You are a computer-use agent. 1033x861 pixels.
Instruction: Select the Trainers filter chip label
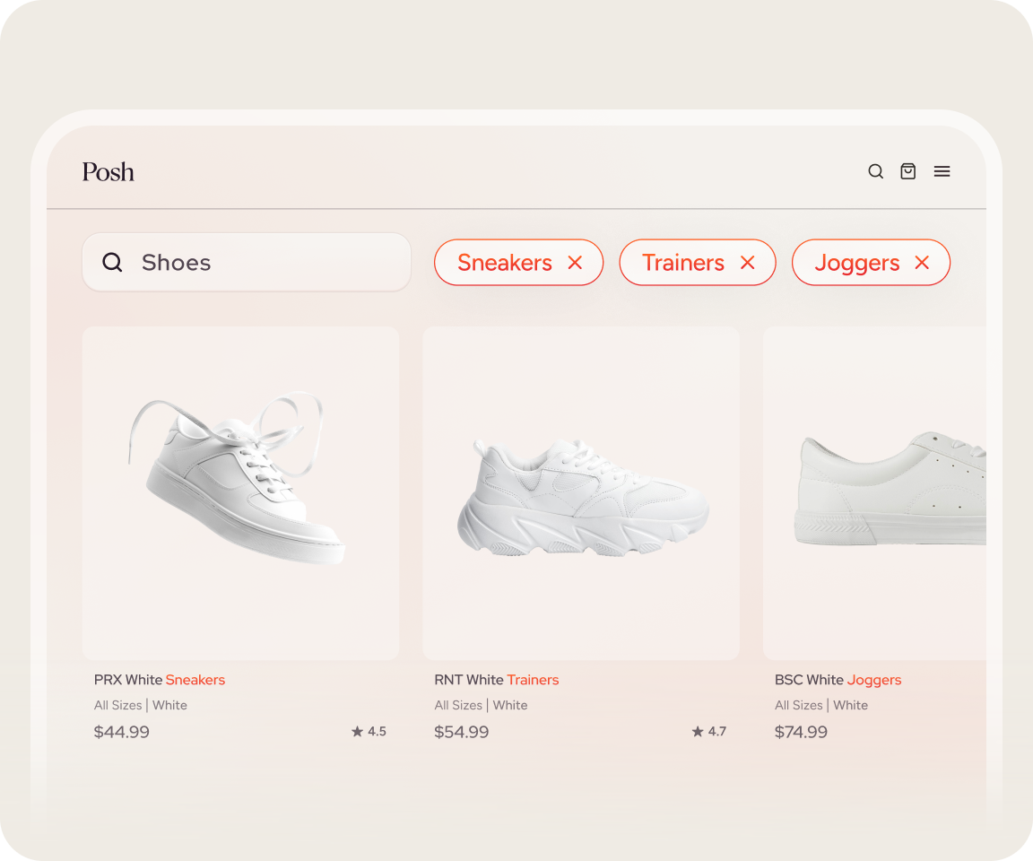click(x=683, y=263)
